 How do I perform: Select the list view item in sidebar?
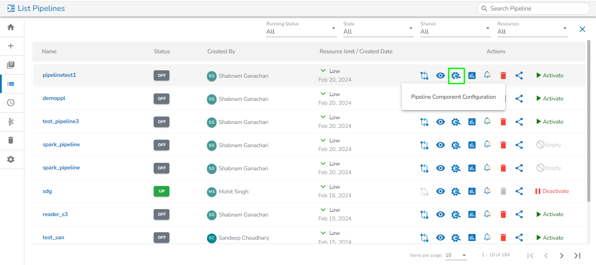click(x=11, y=84)
